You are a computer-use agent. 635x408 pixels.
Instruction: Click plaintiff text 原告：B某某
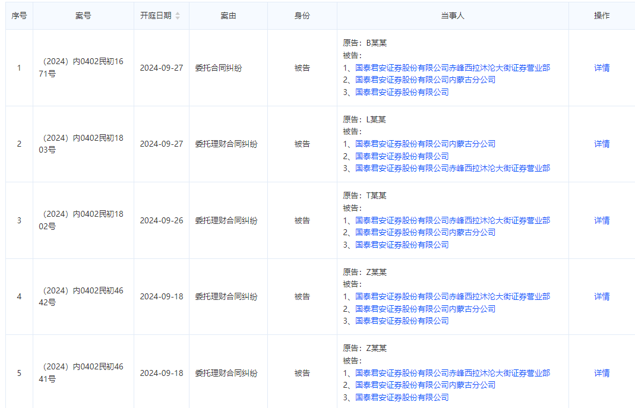tap(365, 43)
